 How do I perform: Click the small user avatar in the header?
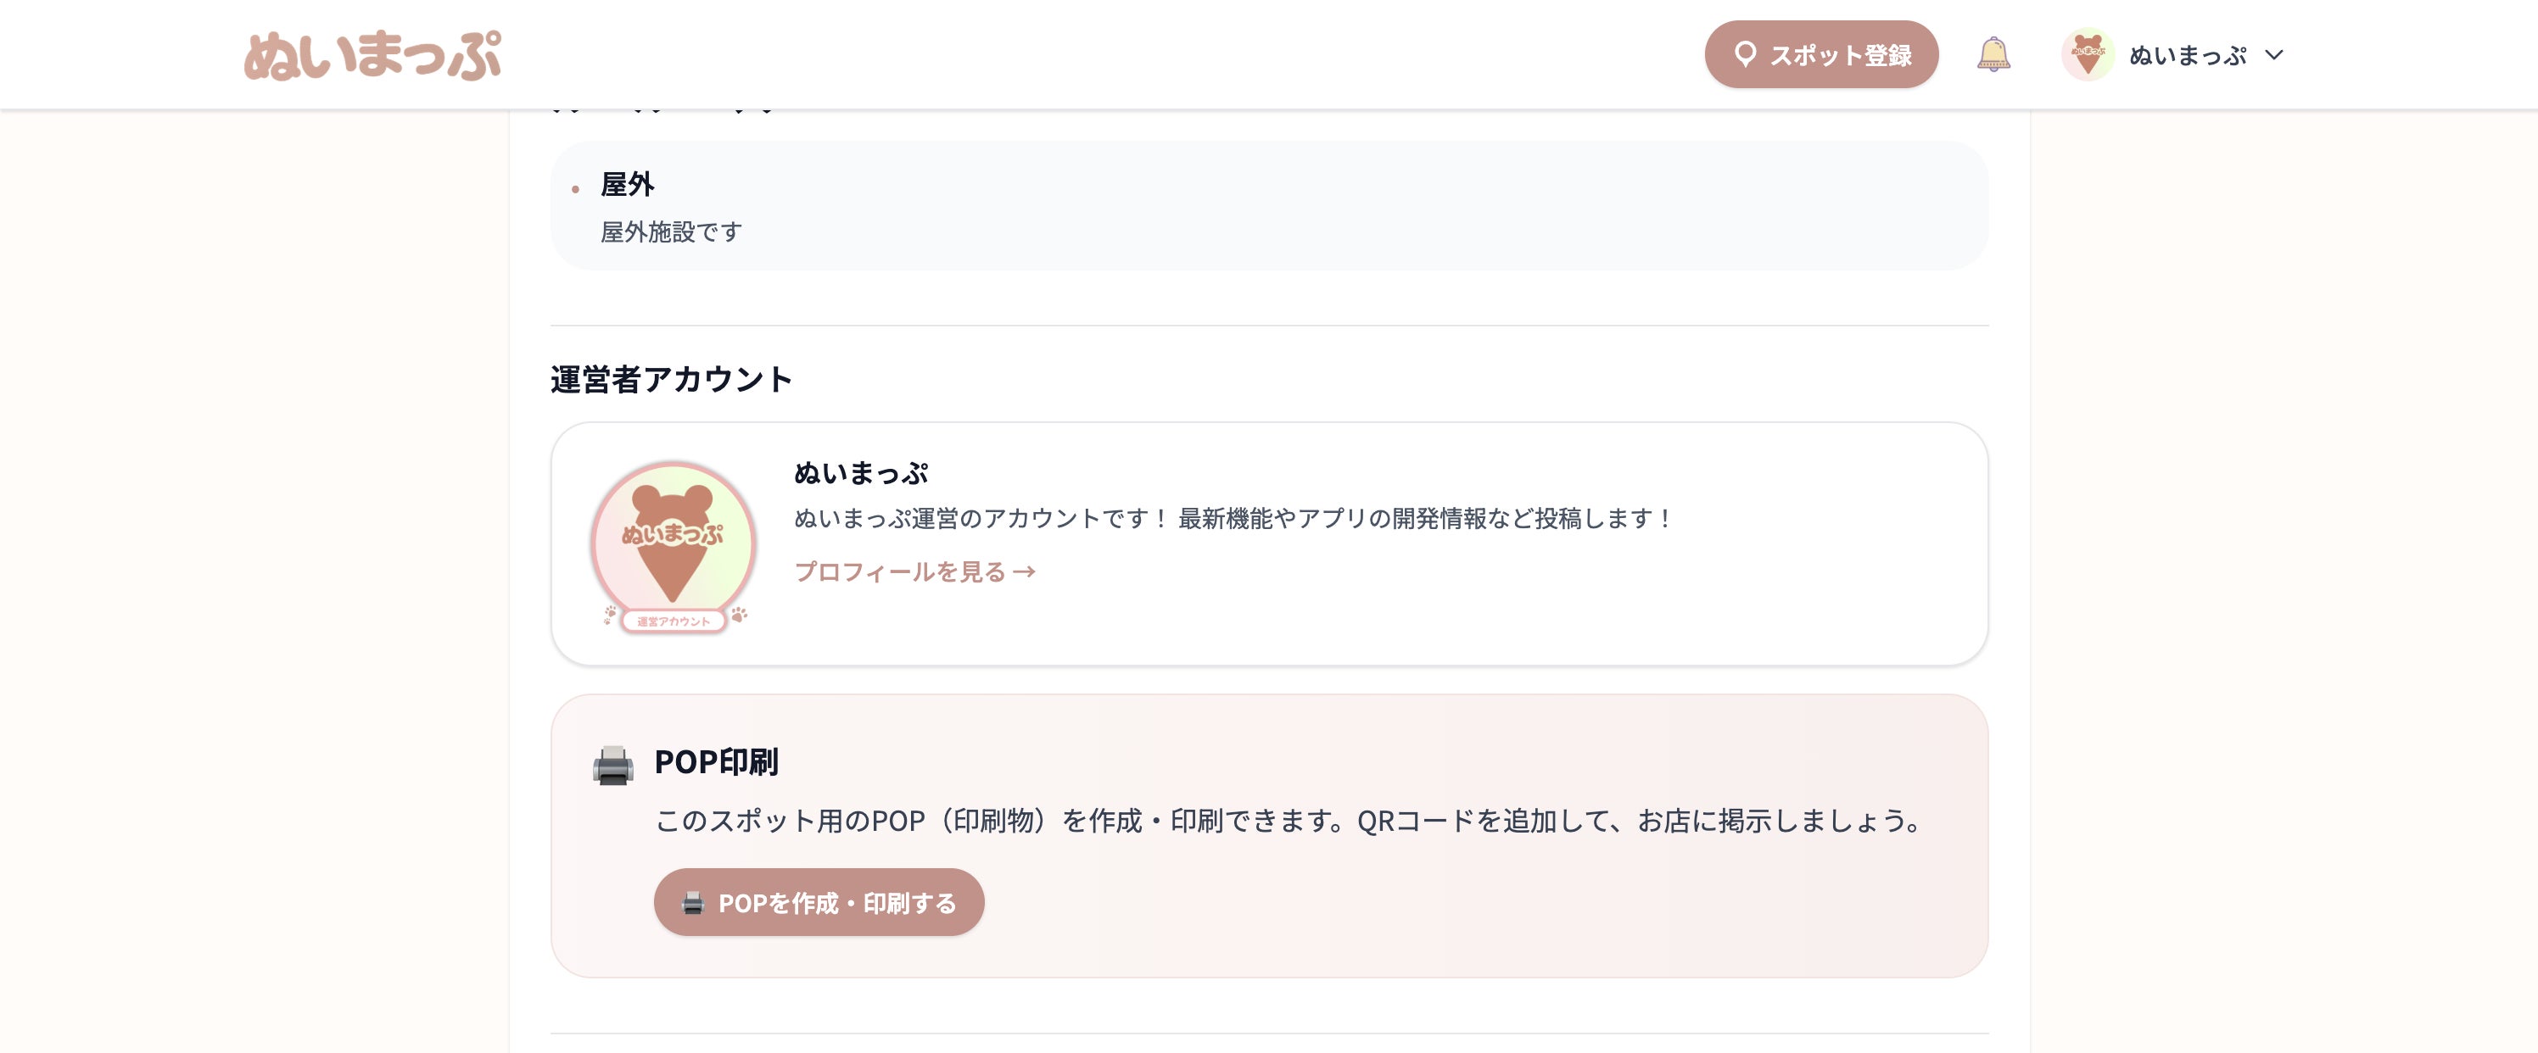[2087, 54]
